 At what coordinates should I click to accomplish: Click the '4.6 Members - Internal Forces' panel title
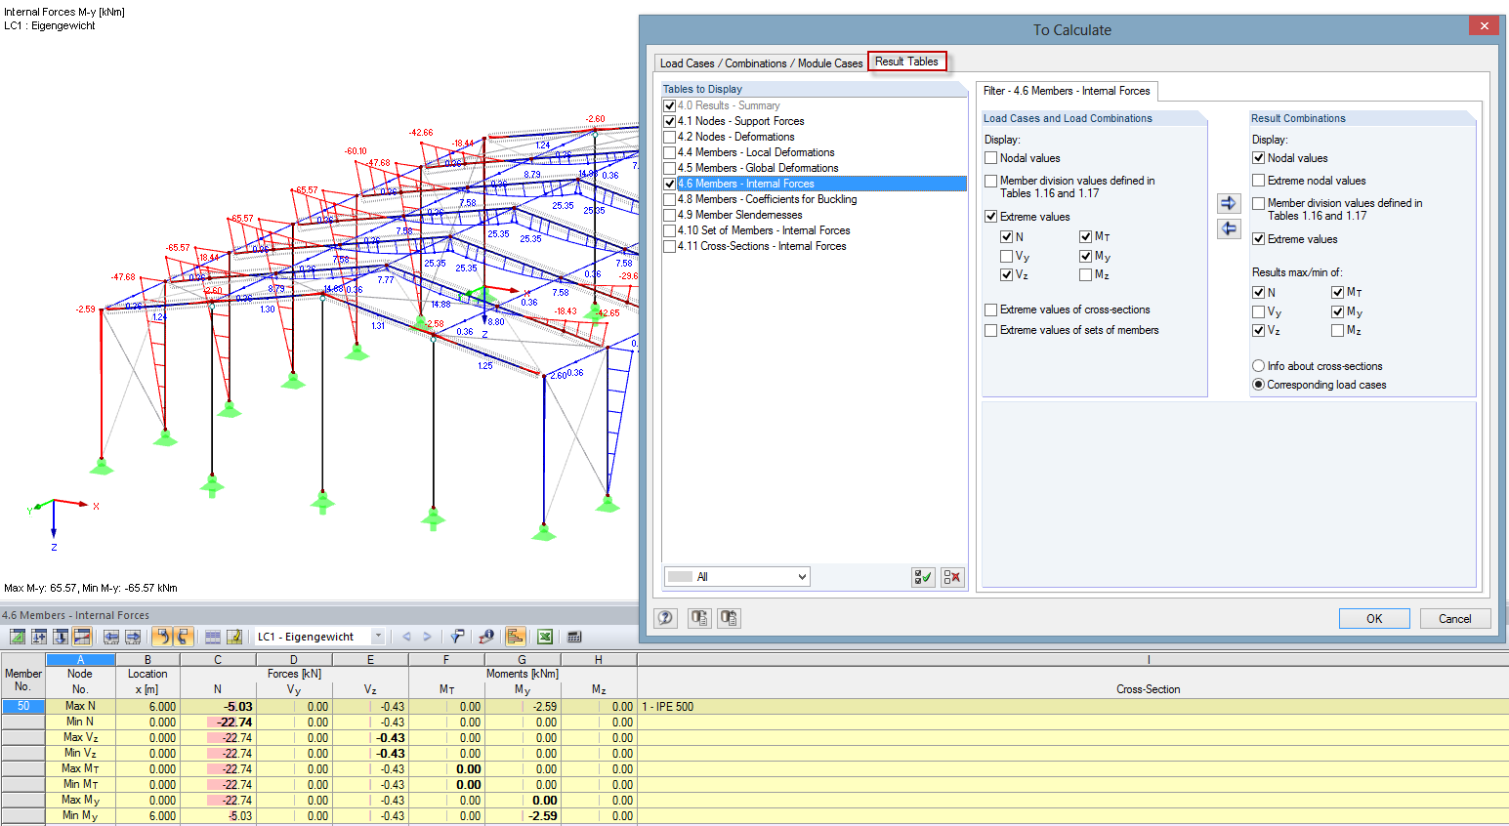[x=76, y=615]
